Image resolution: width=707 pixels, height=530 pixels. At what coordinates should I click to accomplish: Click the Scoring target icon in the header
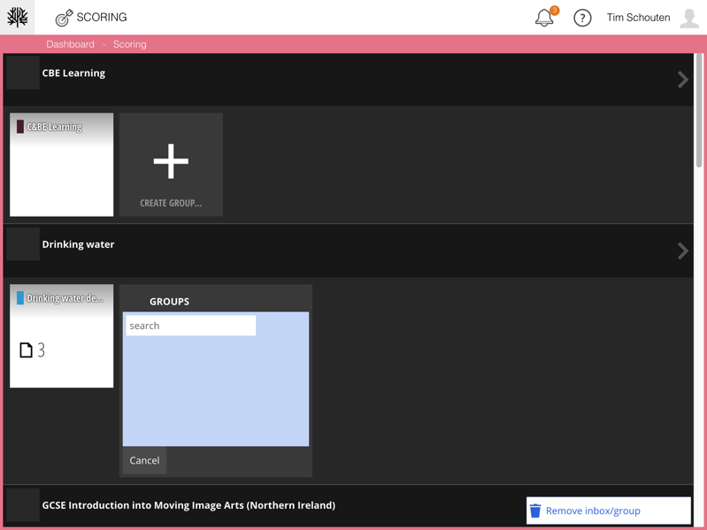(64, 18)
